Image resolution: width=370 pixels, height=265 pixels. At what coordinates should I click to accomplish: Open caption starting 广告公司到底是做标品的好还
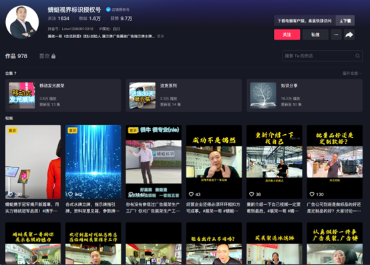[334, 208]
